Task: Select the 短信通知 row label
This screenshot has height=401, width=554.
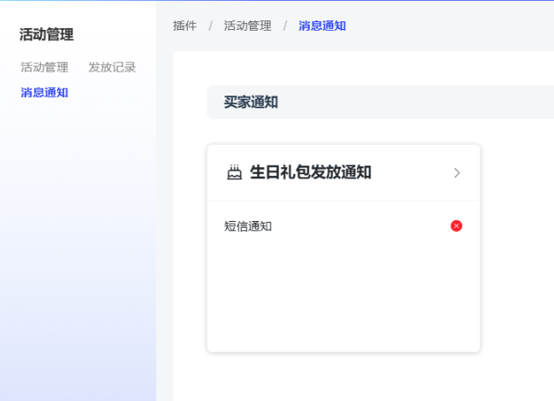Action: tap(248, 226)
